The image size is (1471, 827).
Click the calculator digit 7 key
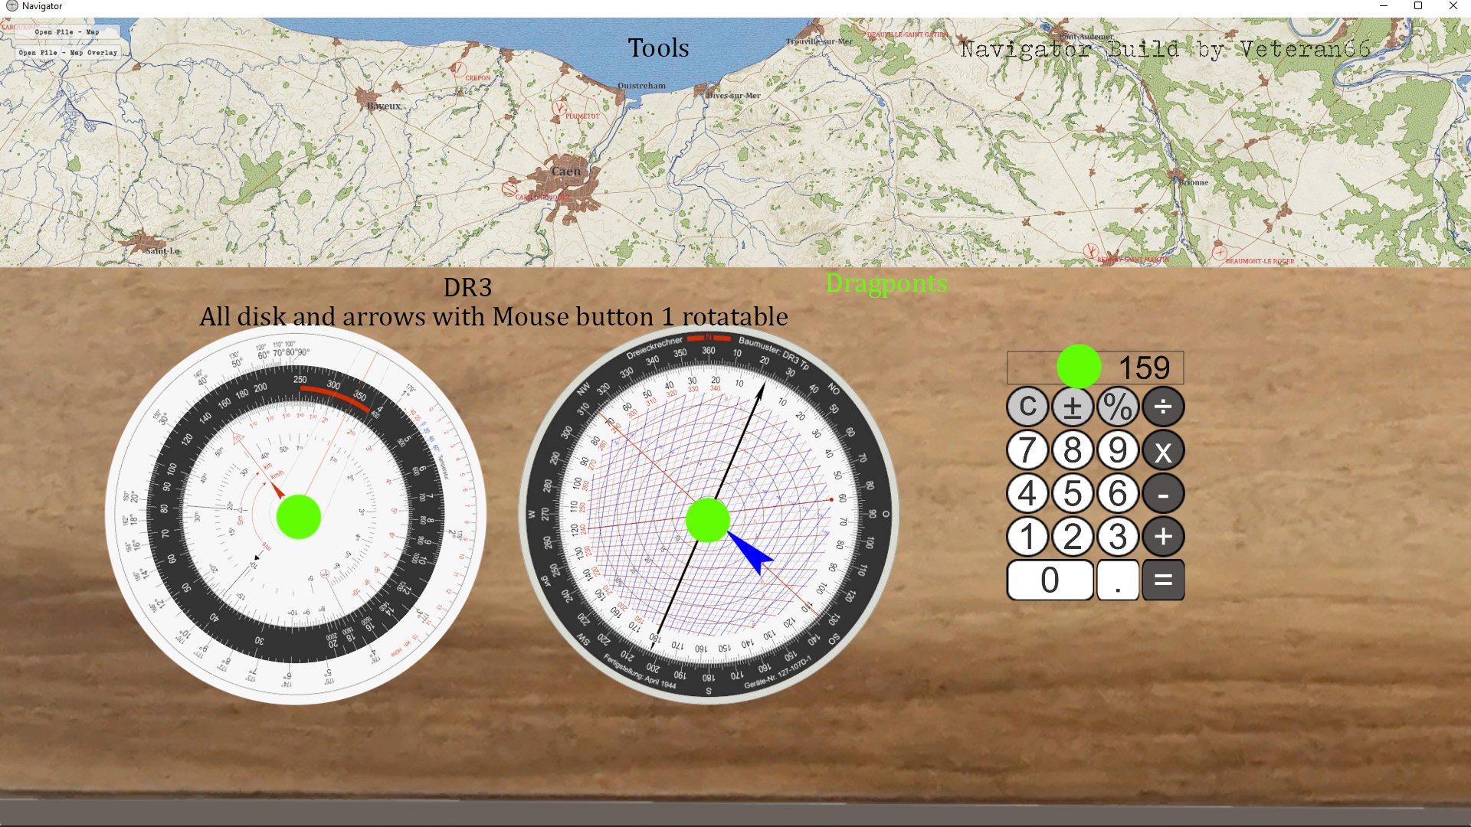[x=1027, y=451]
